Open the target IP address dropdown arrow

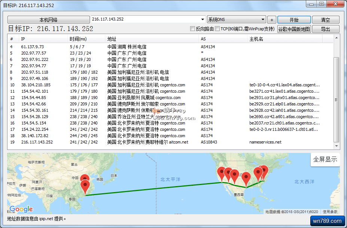(x=203, y=19)
